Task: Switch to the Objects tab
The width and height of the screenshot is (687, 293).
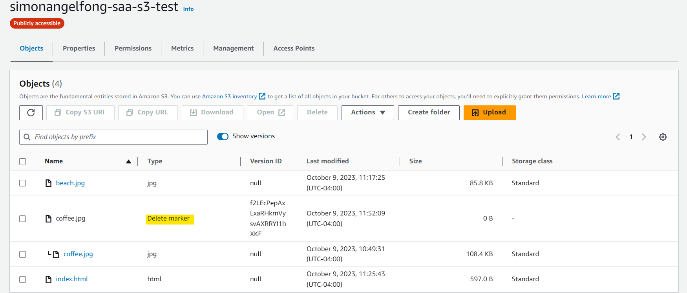Action: coord(31,48)
